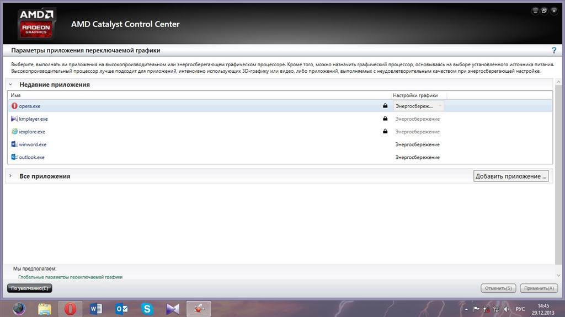Image resolution: width=565 pixels, height=317 pixels.
Task: Open Windows Start orb on taskbar
Action: pyautogui.click(x=19, y=309)
